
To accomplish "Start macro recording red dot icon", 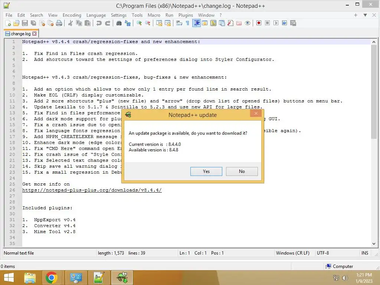I will 259,23.
